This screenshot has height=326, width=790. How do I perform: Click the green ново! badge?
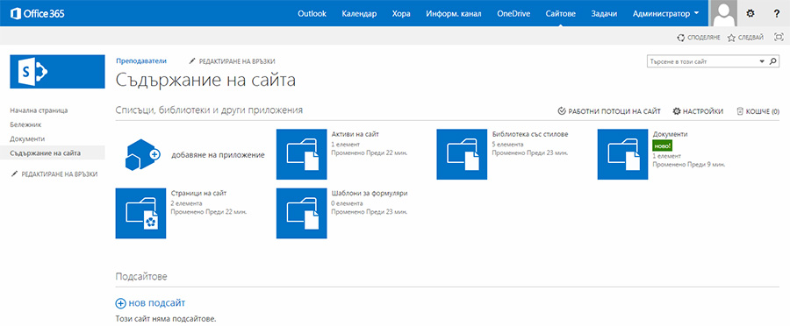click(x=662, y=145)
